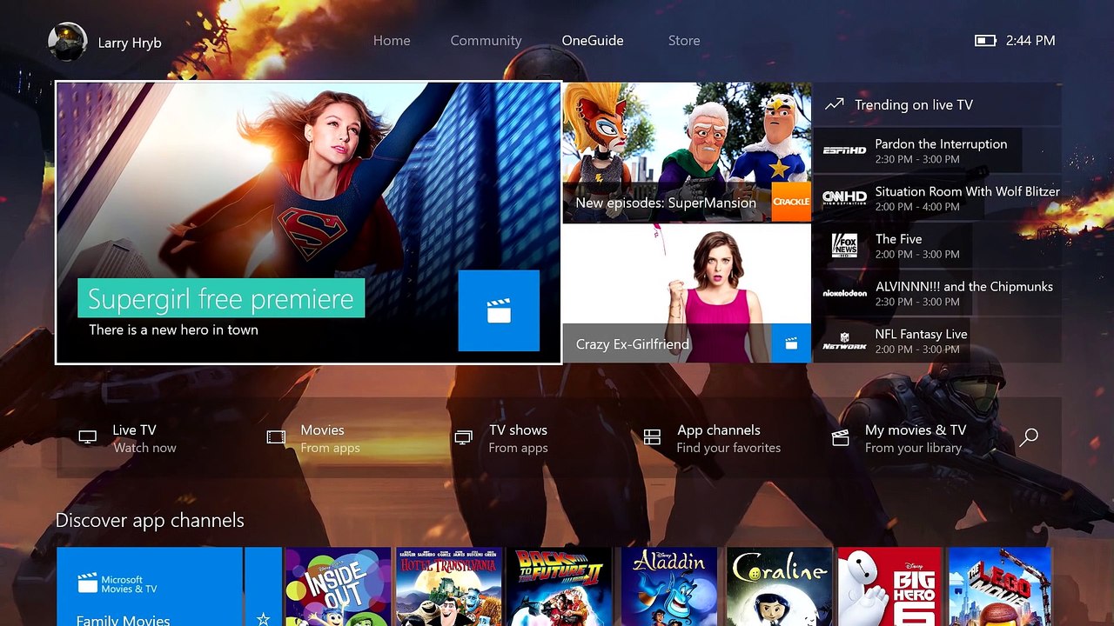Open Larry Hryb's profile avatar

click(x=67, y=42)
